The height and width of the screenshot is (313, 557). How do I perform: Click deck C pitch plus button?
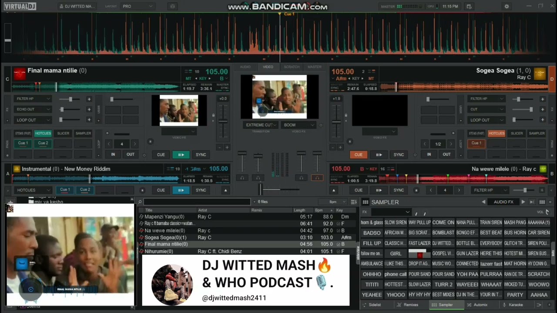(227, 147)
